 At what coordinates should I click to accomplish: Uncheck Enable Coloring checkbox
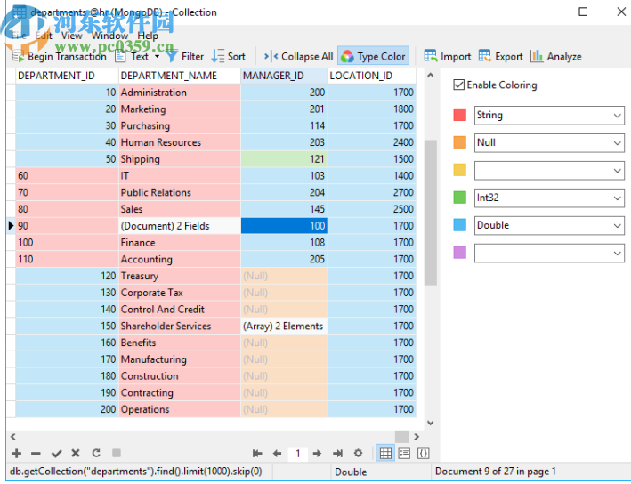(x=458, y=85)
